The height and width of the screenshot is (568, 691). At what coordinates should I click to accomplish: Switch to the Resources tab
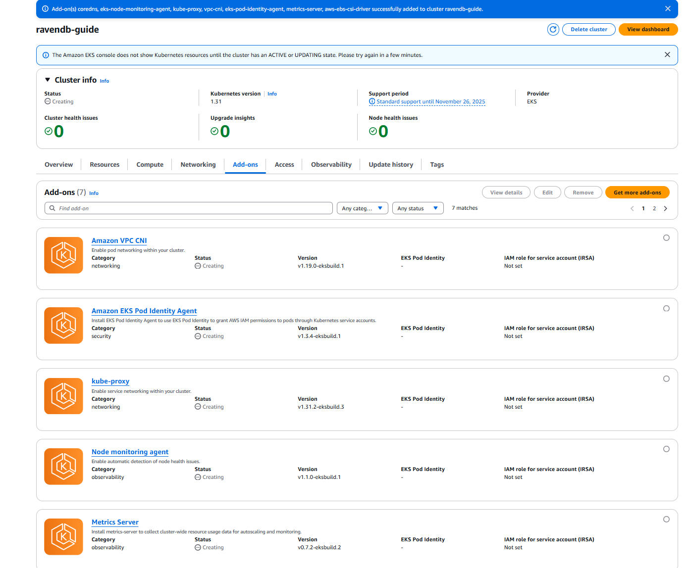coord(105,165)
